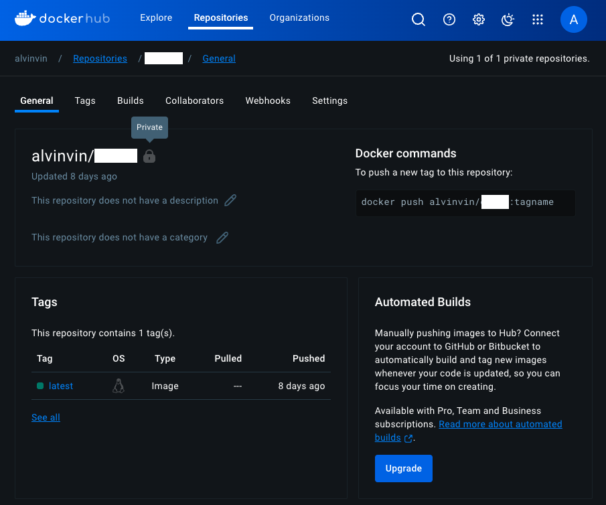Click the private lock icon beside repo name
606x505 pixels.
[x=149, y=156]
